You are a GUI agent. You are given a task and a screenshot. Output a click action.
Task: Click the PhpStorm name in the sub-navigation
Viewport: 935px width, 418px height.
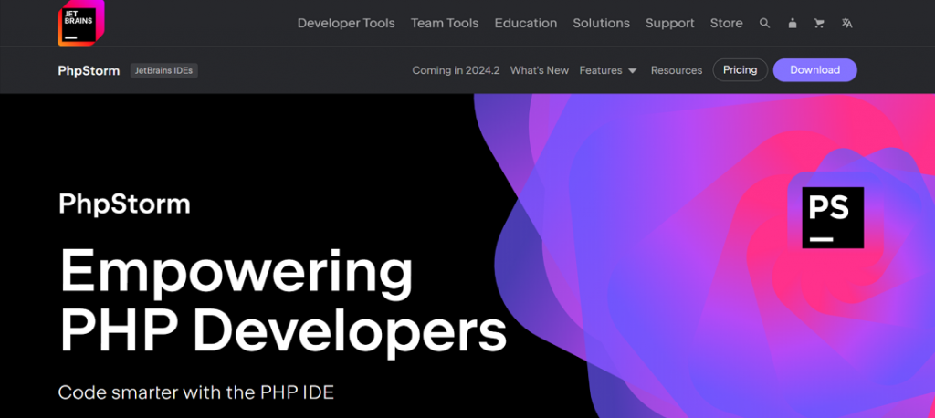point(89,70)
